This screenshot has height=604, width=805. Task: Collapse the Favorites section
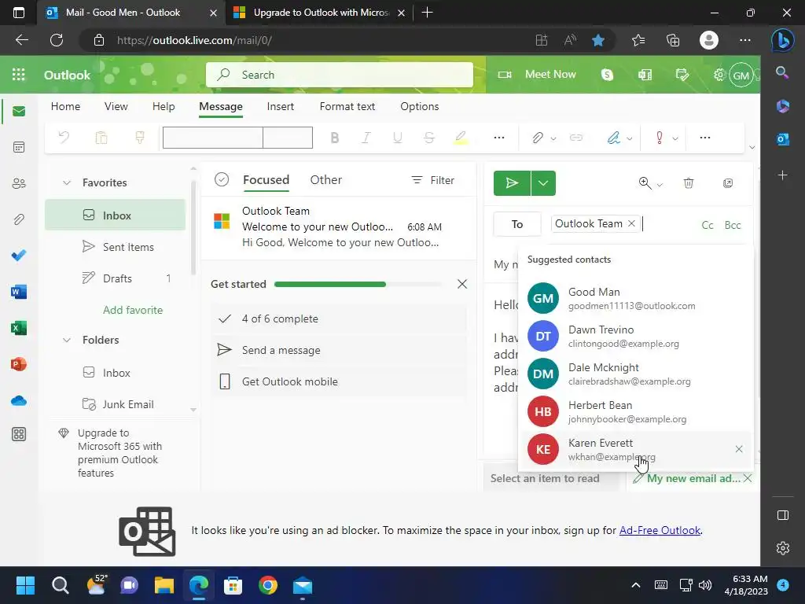point(67,182)
